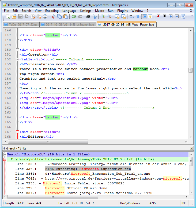
Task: Click the New file toolbar icon
Action: [x=8, y=17]
